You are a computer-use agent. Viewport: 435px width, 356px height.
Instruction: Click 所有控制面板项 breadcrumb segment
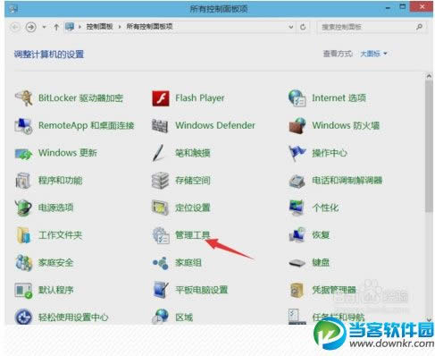pos(149,27)
